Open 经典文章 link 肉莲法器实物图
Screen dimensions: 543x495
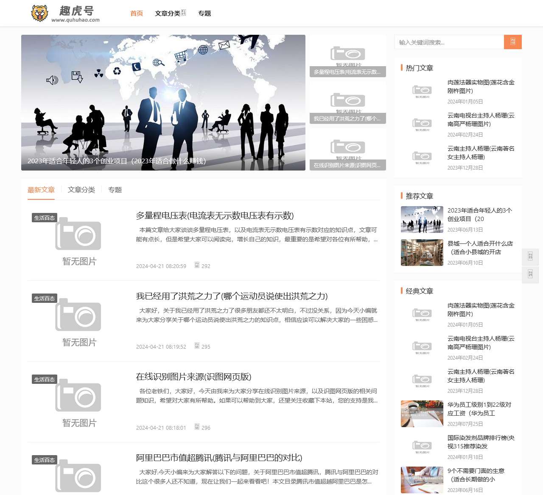tap(481, 310)
